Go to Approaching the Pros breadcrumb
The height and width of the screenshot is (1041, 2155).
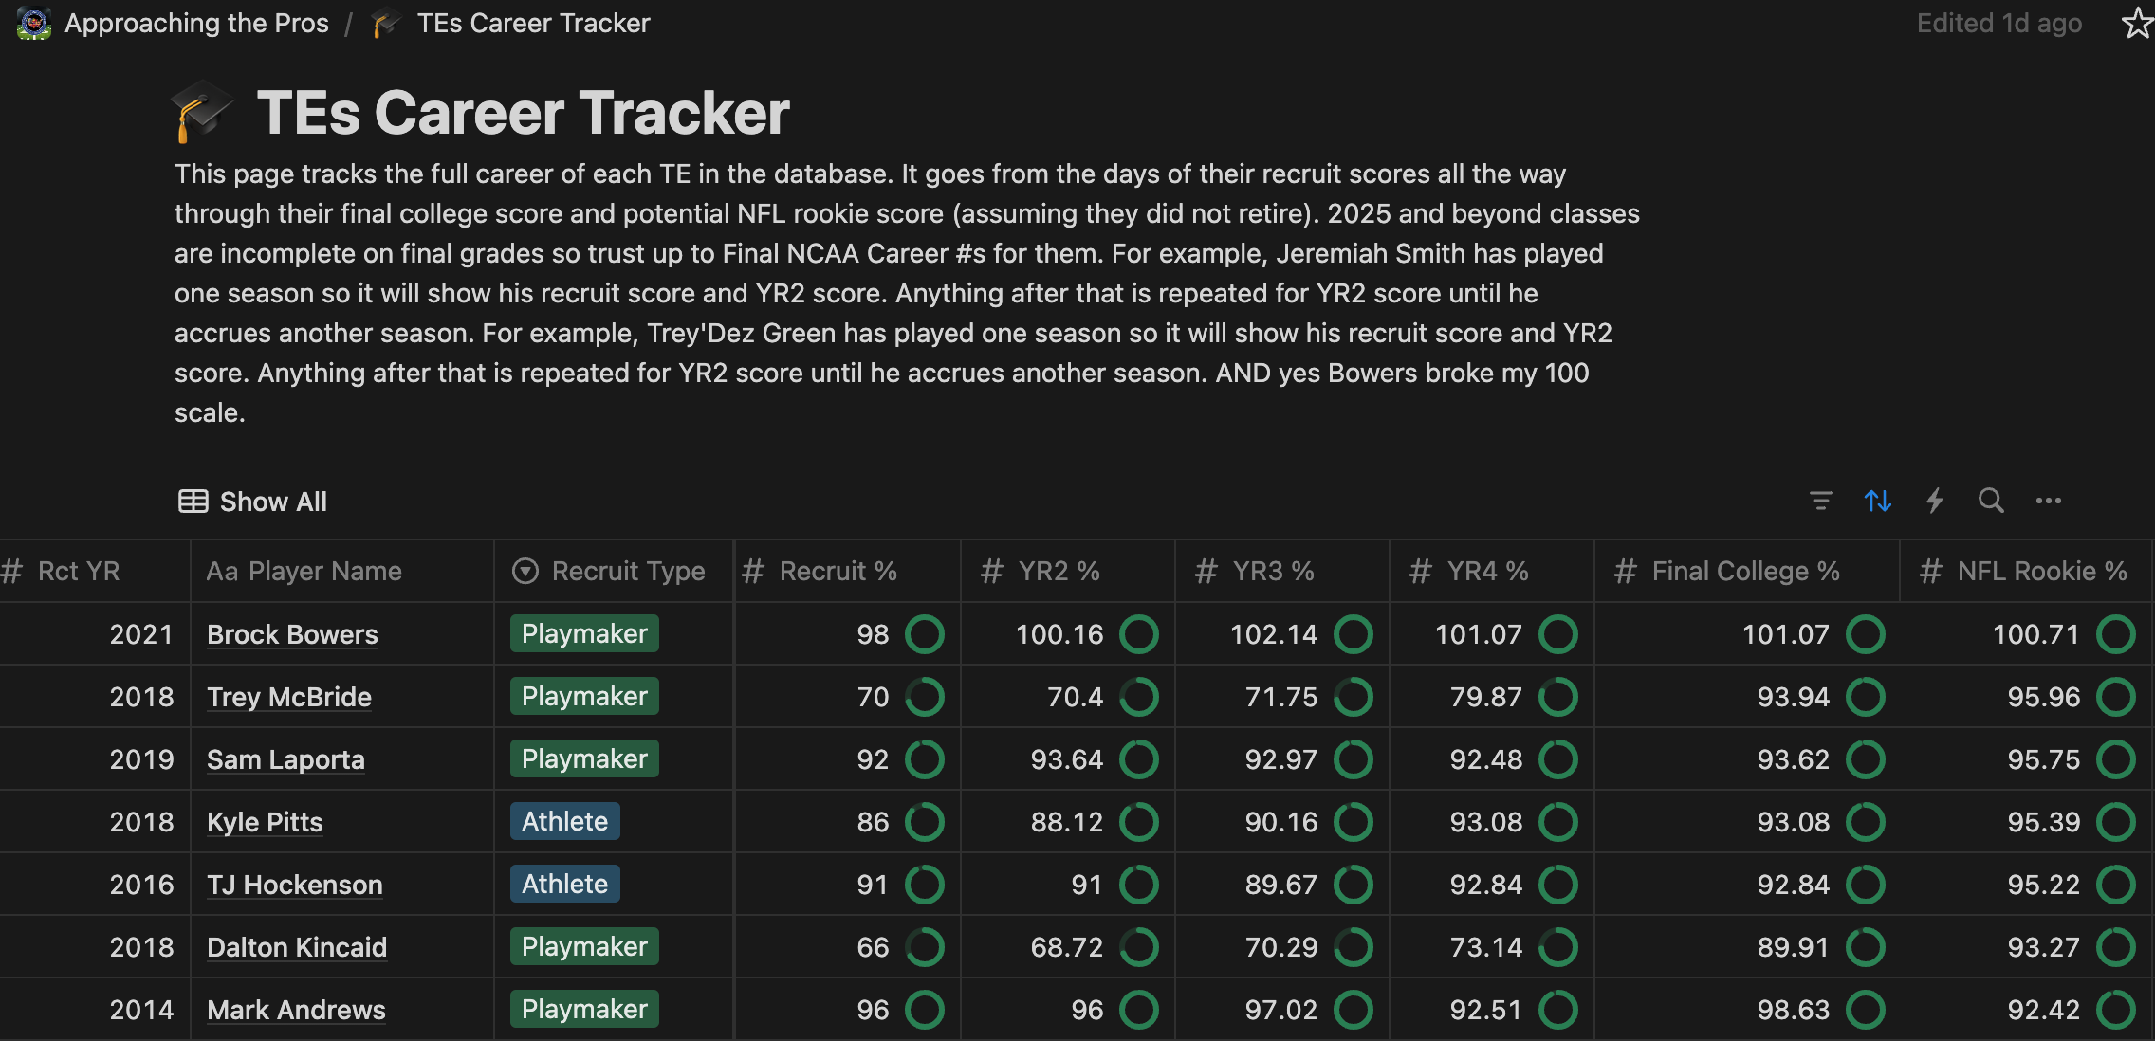click(x=196, y=23)
